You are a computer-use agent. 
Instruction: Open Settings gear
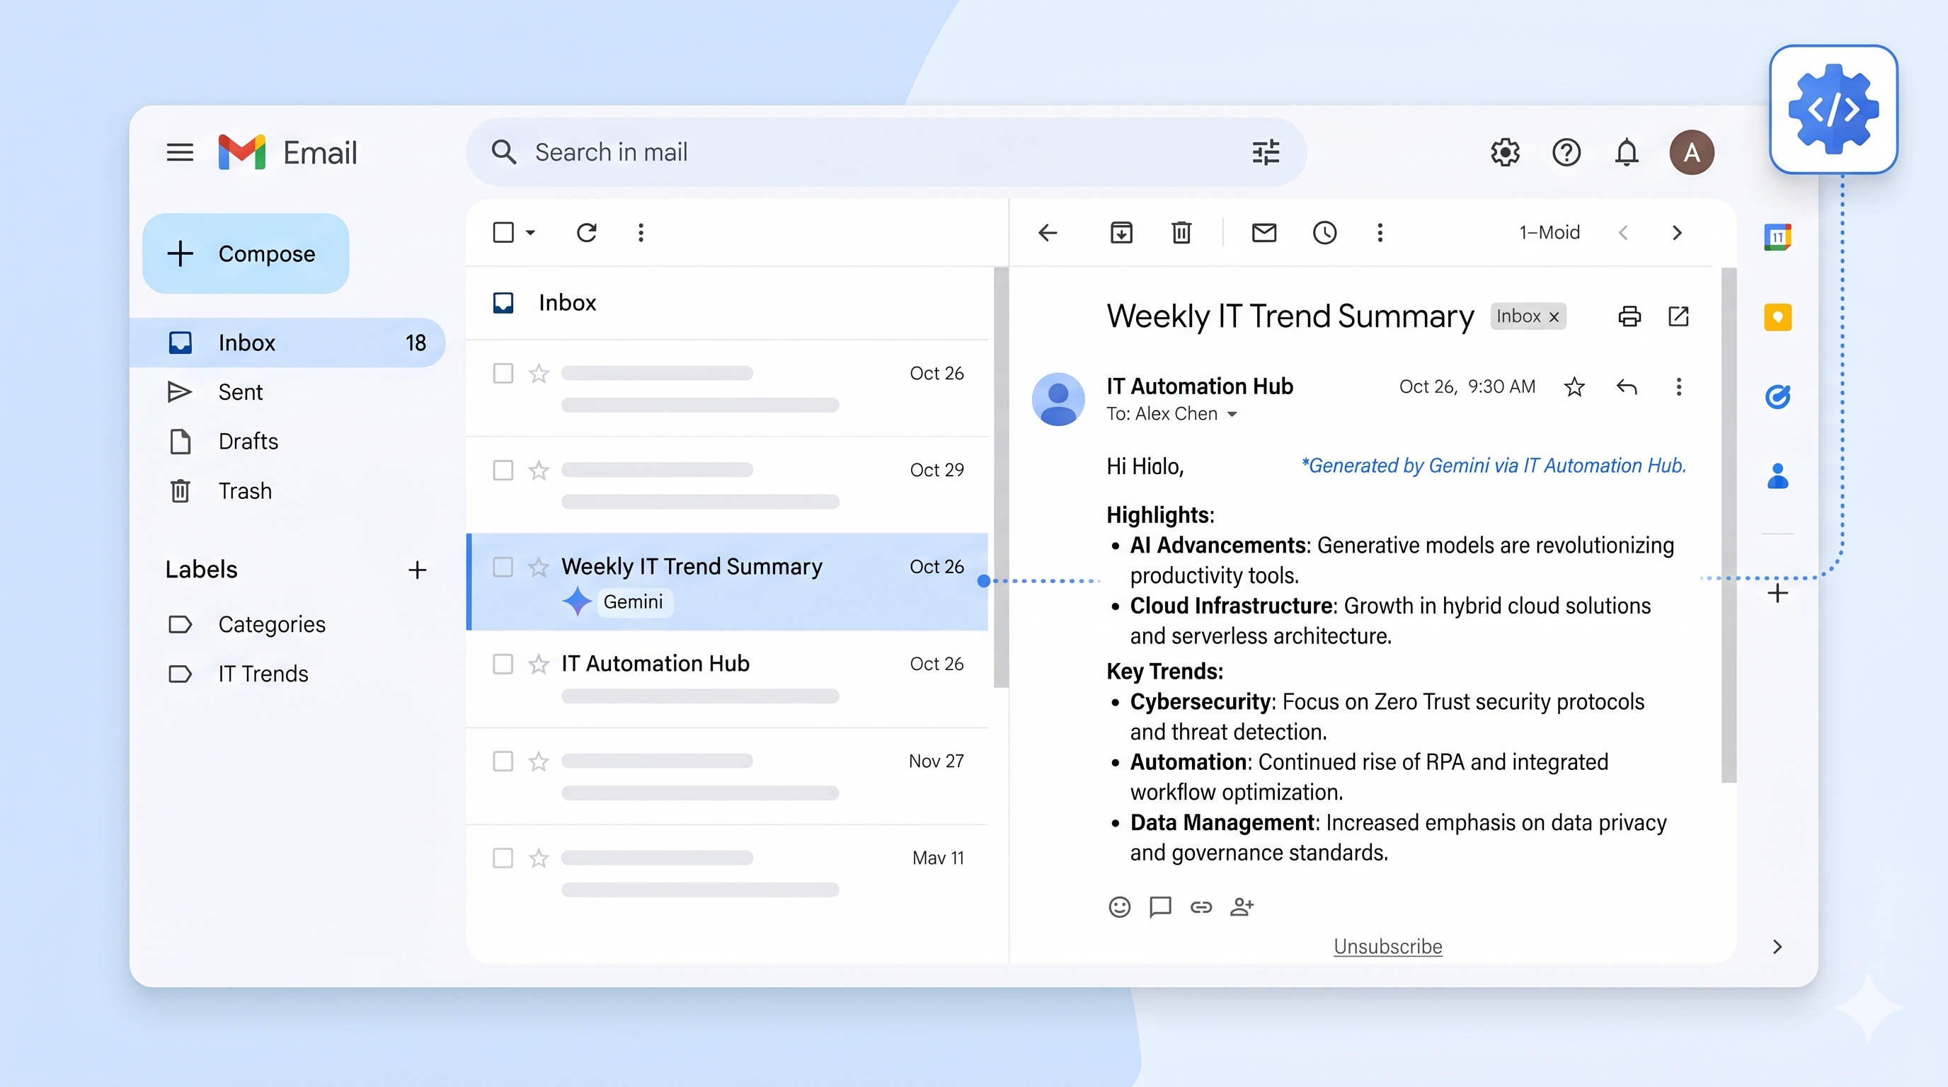tap(1505, 153)
